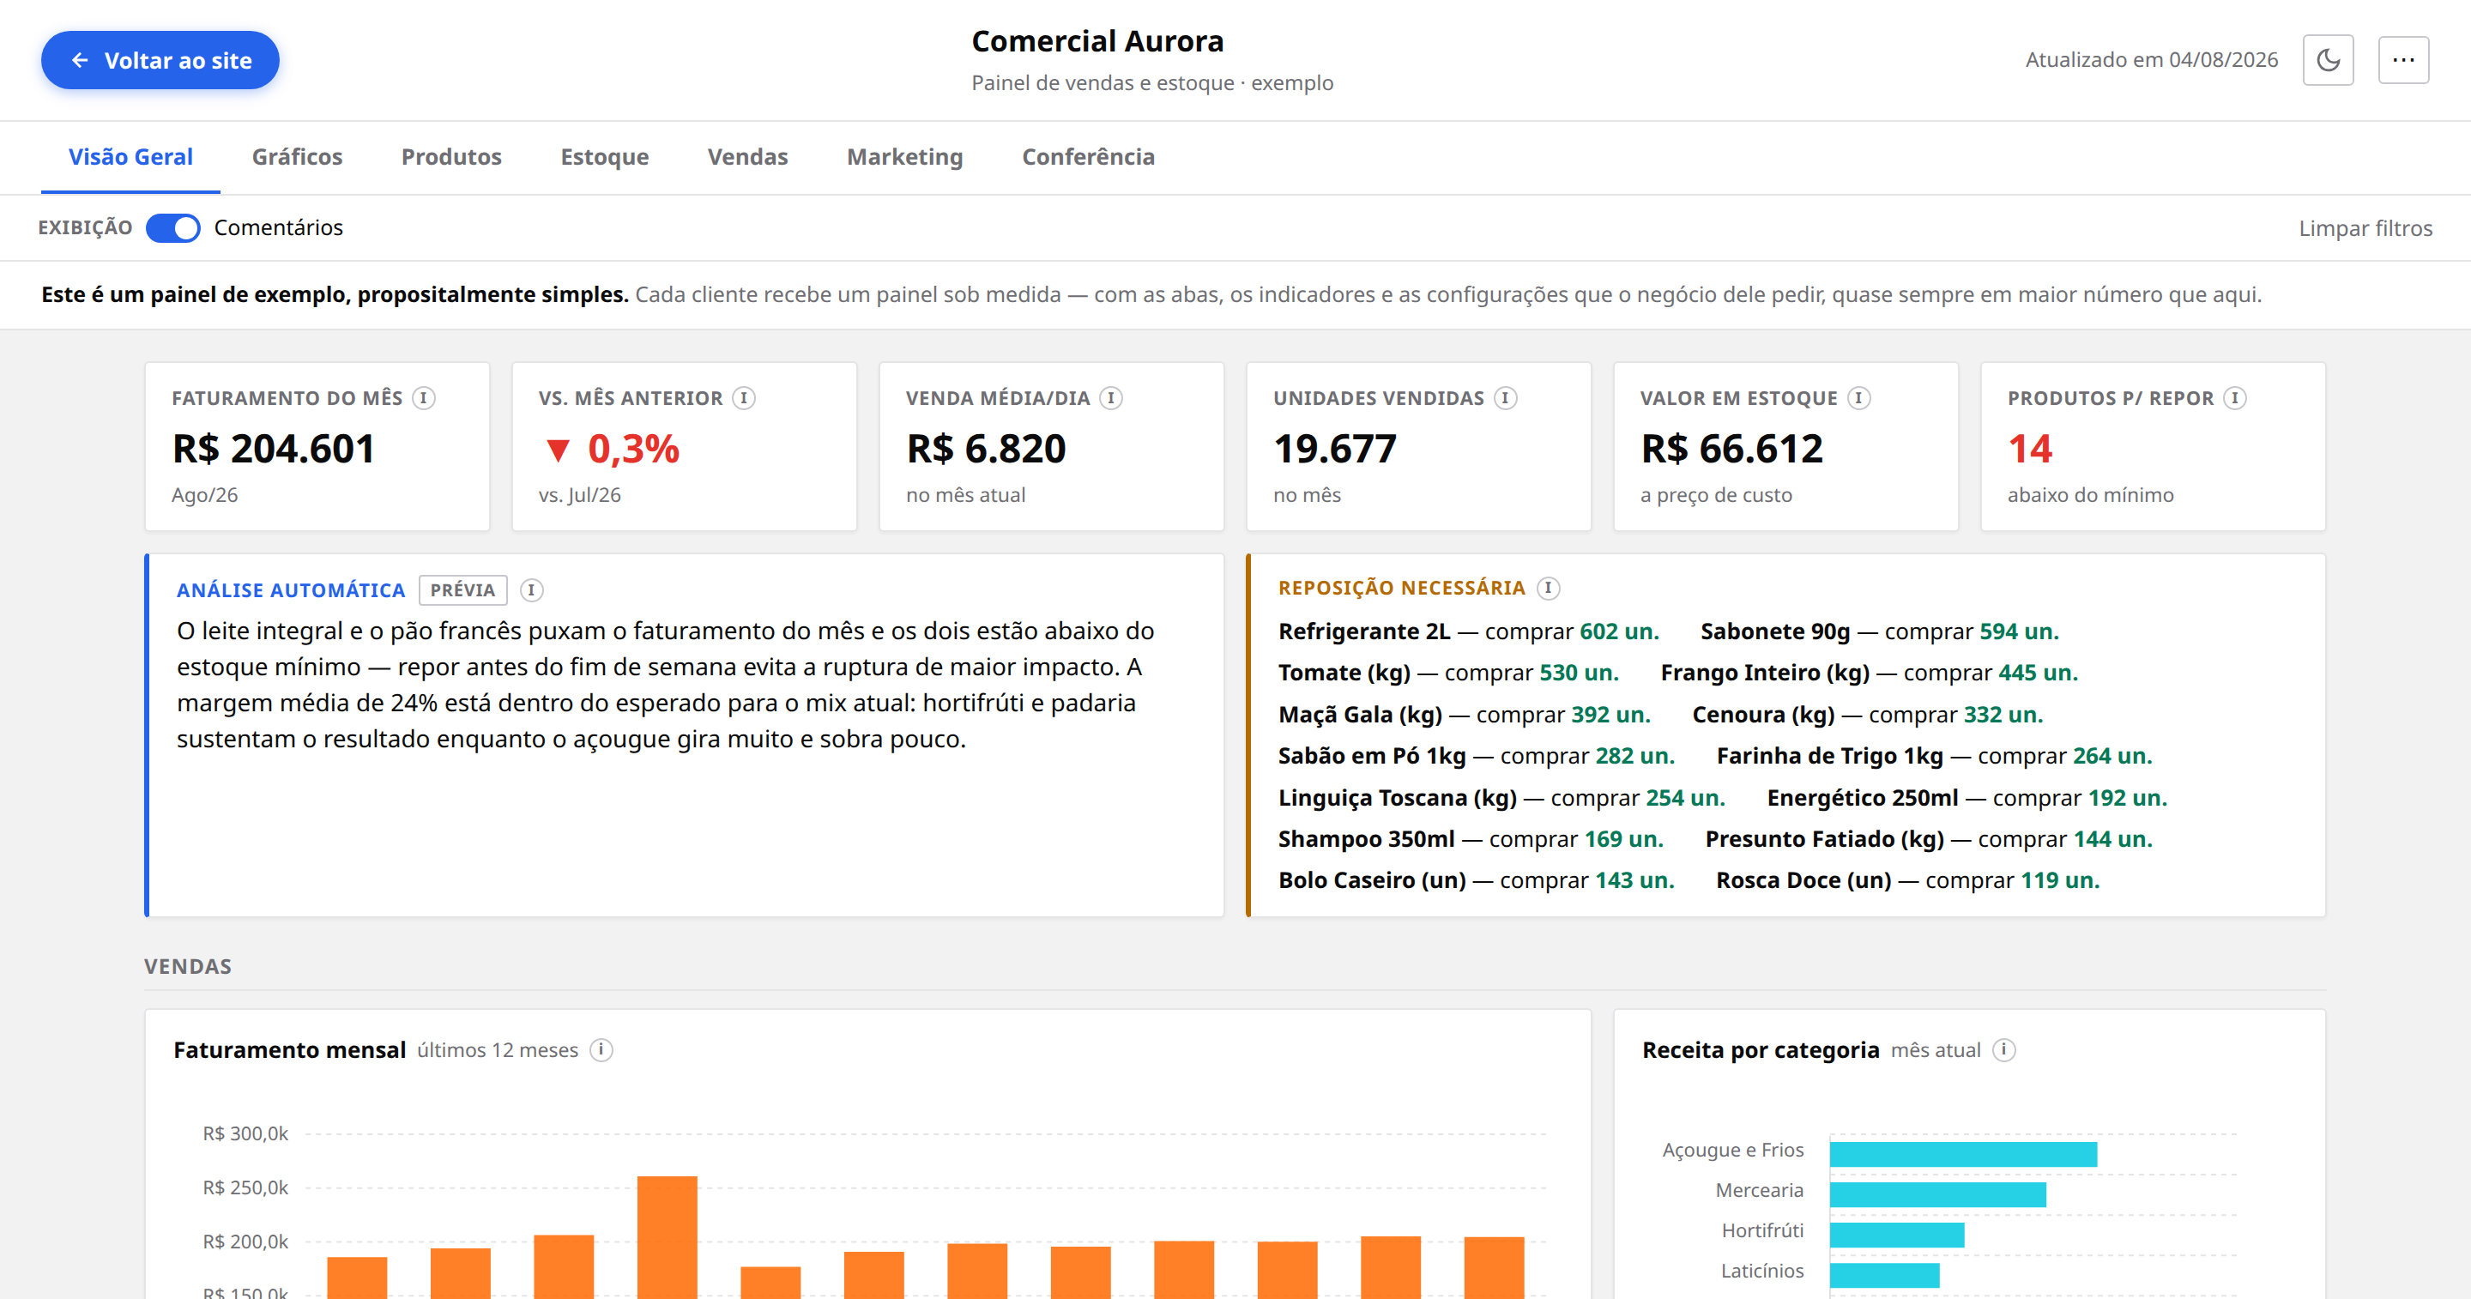
Task: Open the three-dots more options menu
Action: 2403,60
